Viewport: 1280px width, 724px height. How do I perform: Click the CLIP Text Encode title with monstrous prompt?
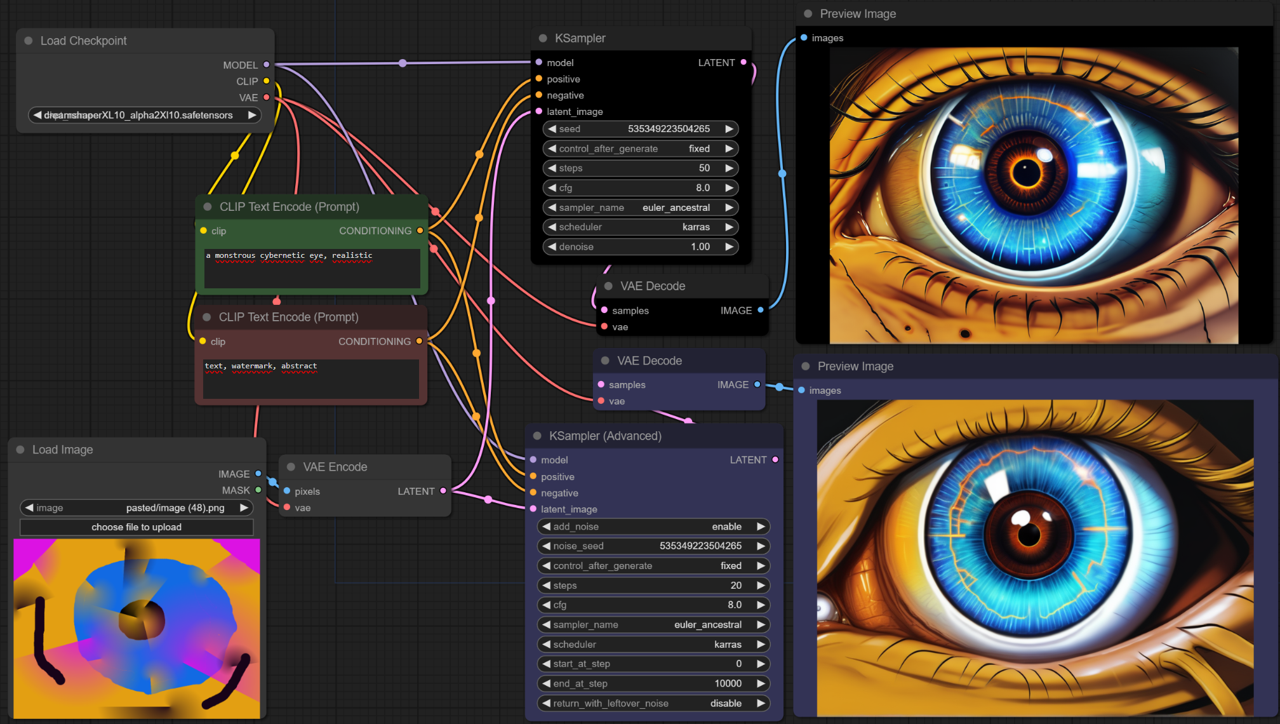(x=289, y=207)
